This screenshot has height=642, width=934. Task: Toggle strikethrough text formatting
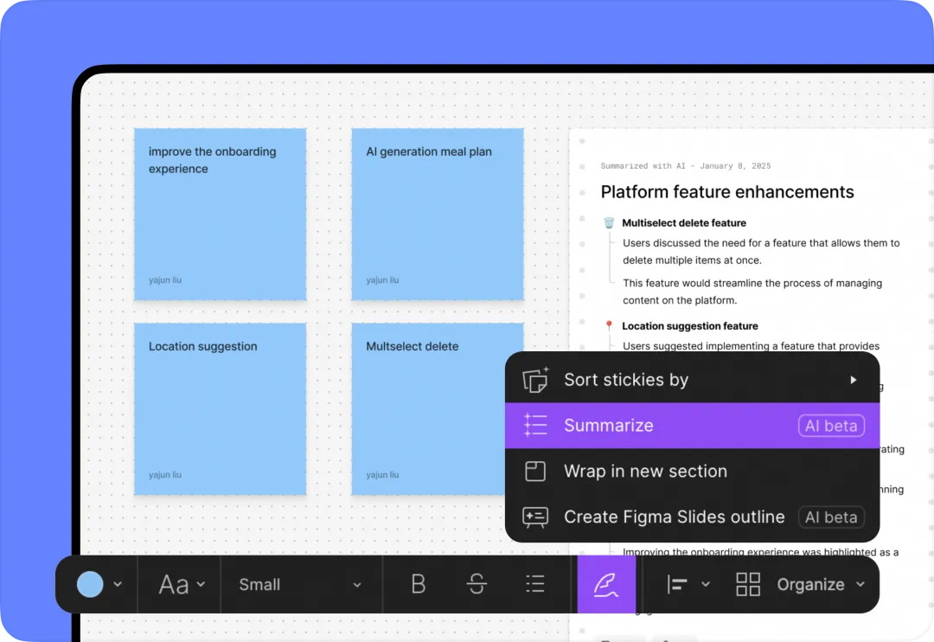point(477,585)
